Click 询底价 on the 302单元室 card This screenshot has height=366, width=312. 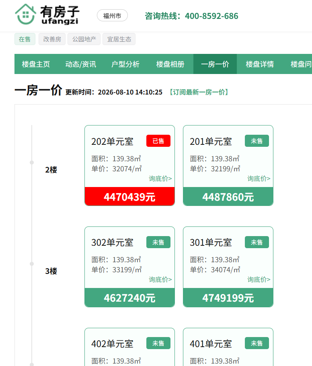[x=160, y=280]
